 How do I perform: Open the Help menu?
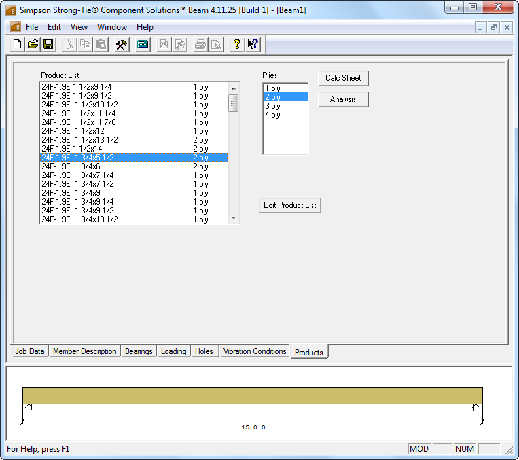tap(145, 27)
